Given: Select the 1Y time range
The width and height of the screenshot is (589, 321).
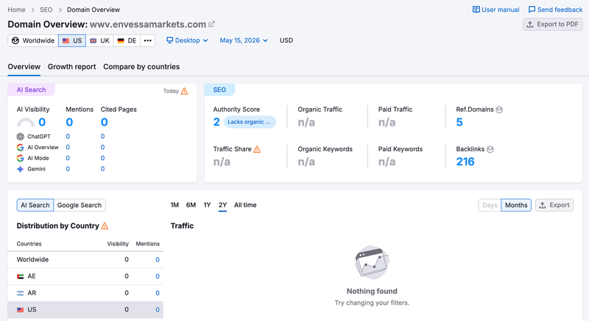Looking at the screenshot, I should [207, 205].
